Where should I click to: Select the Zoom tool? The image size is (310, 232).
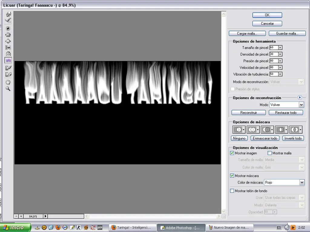coord(8,89)
